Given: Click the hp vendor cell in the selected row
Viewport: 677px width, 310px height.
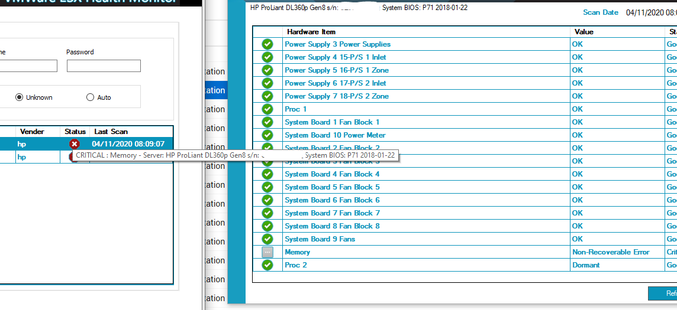Looking at the screenshot, I should coord(21,144).
